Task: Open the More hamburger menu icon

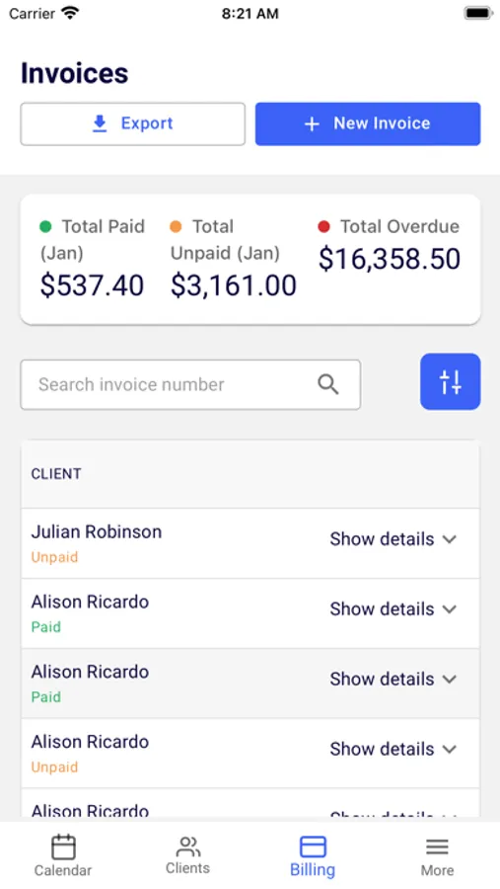Action: point(437,848)
